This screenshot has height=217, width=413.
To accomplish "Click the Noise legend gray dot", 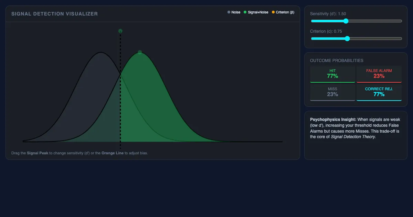I will pos(229,12).
